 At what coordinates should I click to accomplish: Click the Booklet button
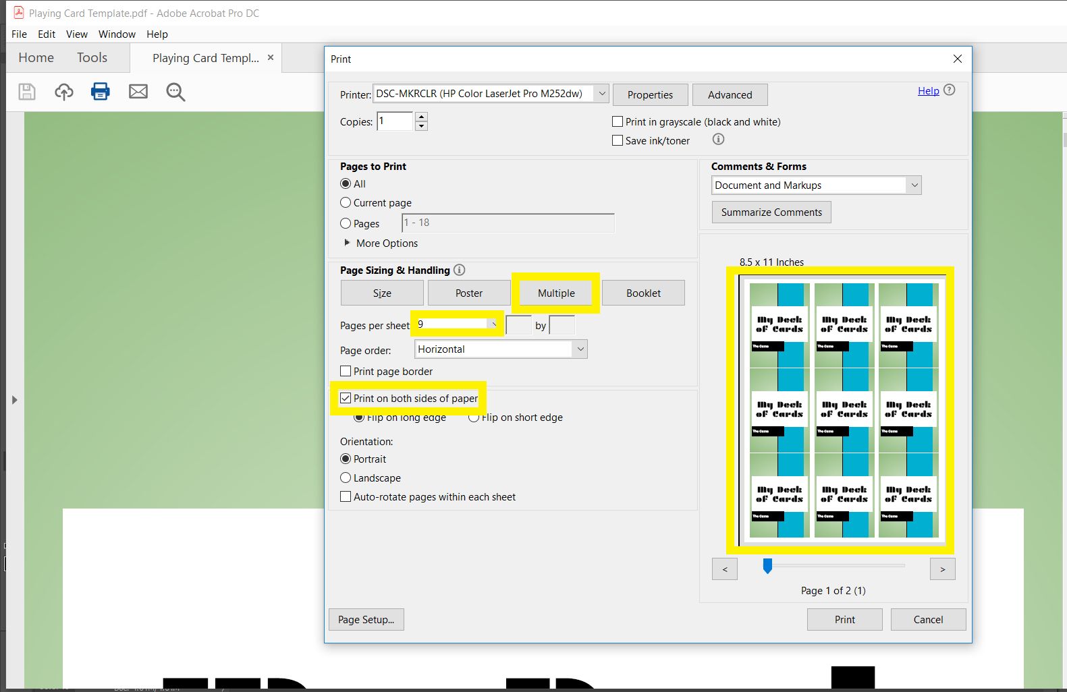click(x=643, y=293)
